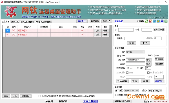
Task: Enable 开启组记录删除模式 checkbox
Action: 40,96
